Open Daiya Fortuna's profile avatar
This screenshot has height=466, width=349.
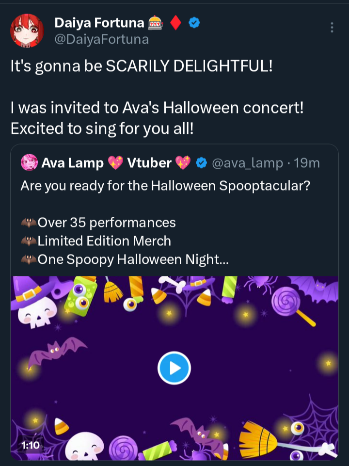click(27, 30)
